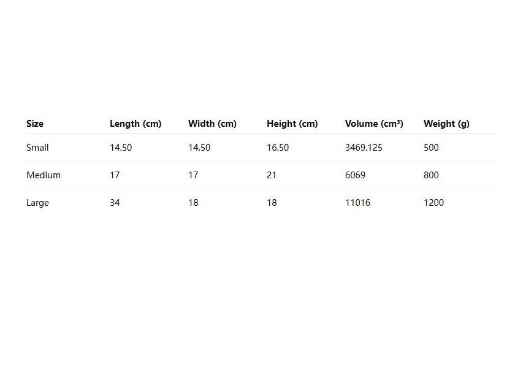Select the volume value 3469.125
Viewport: 507px width, 378px height.
click(x=364, y=148)
